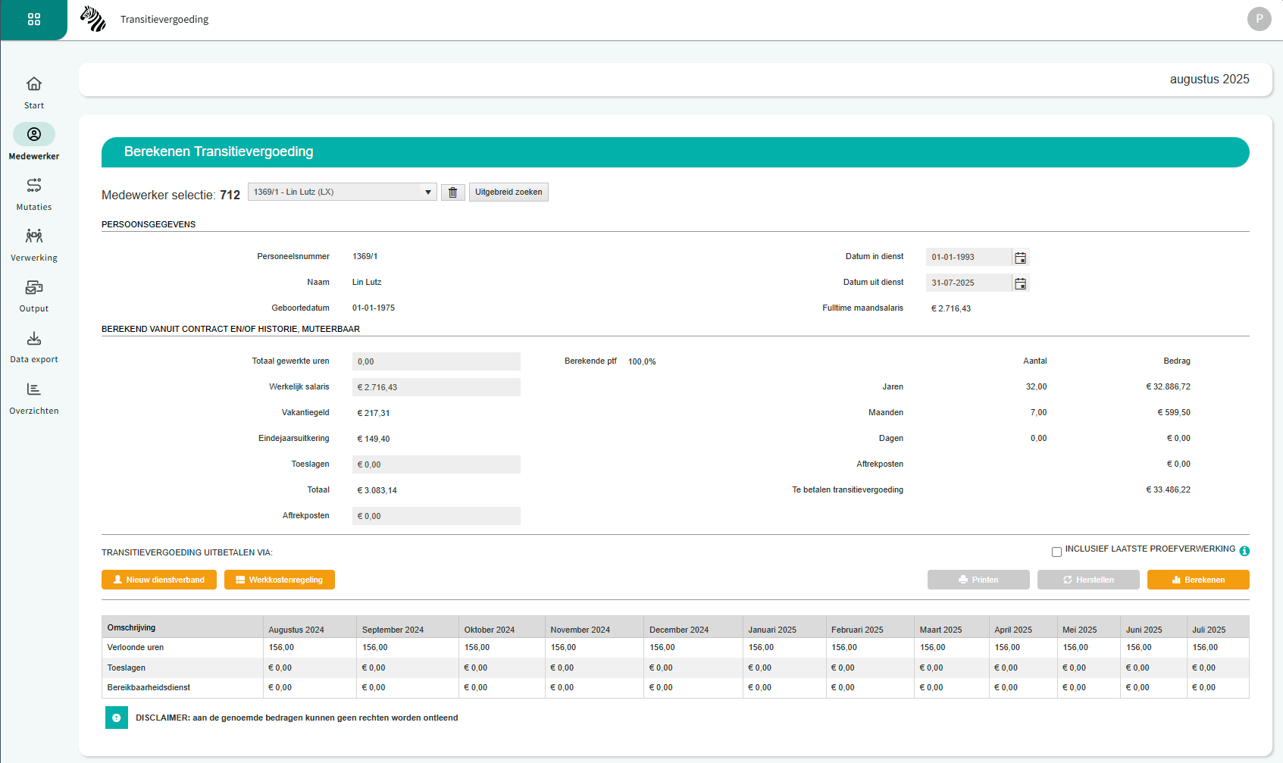Click the Werkelijk salaris field
The width and height of the screenshot is (1283, 763).
pos(437,387)
